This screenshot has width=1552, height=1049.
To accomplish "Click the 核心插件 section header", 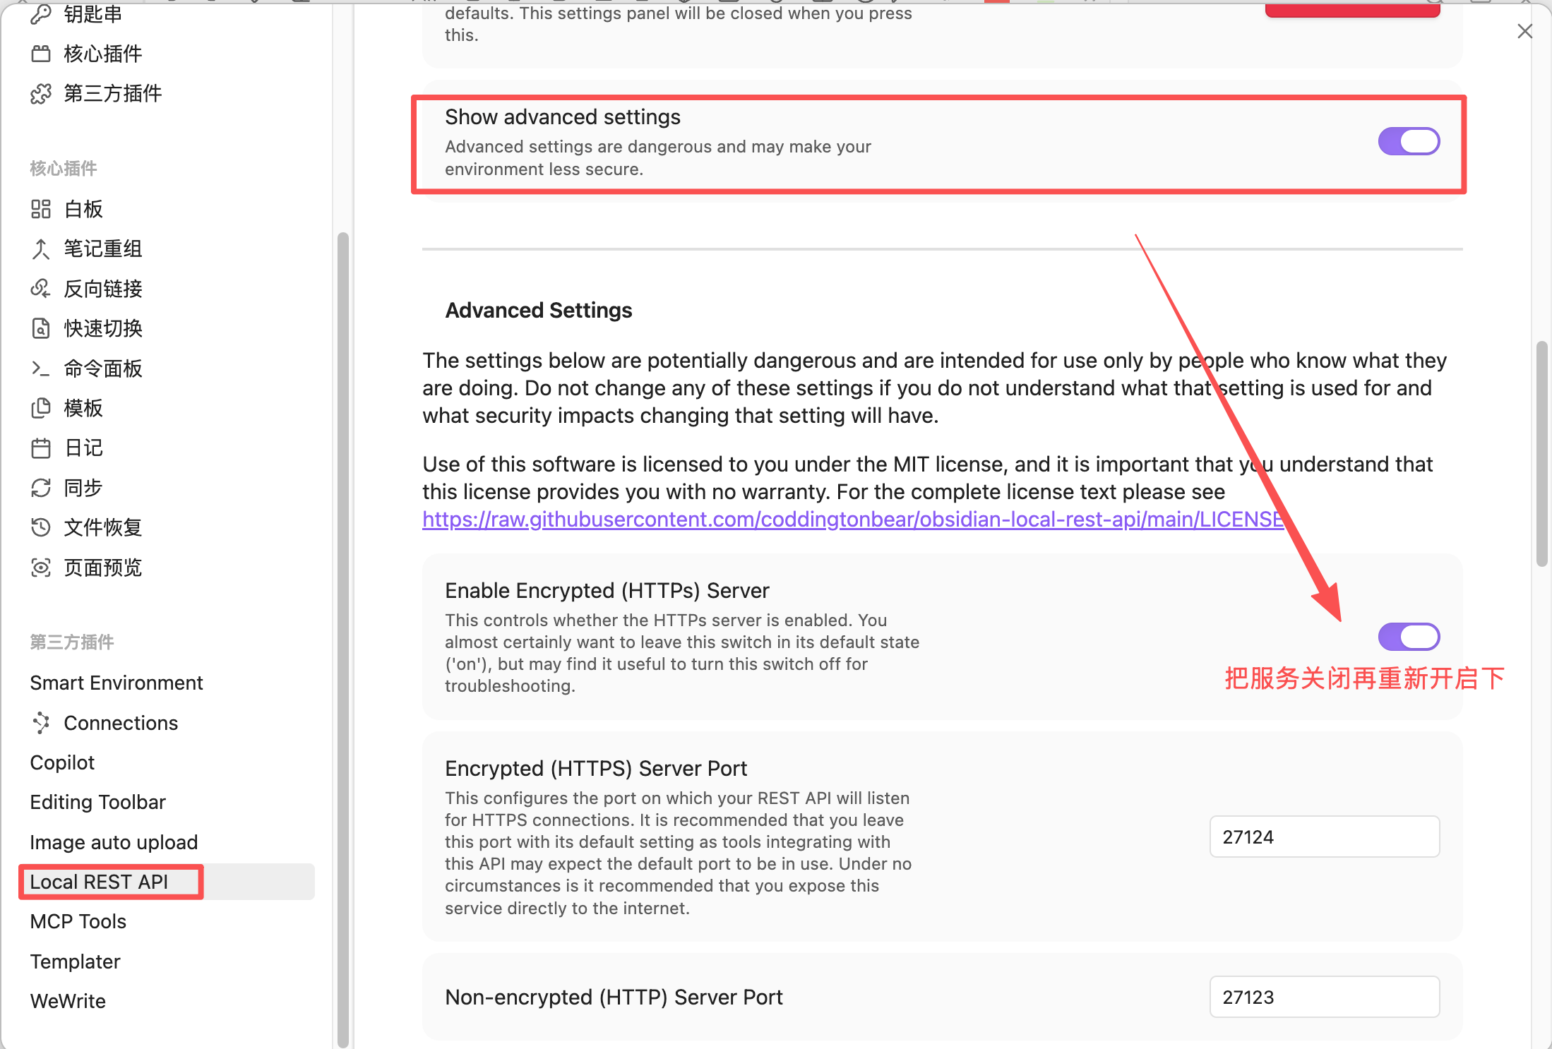I will coord(64,168).
